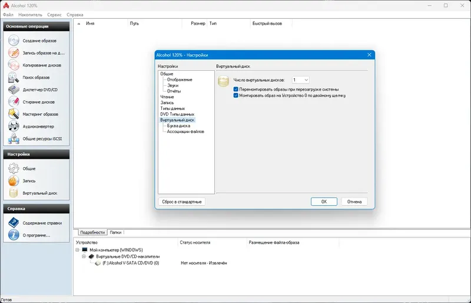
Task: Select Отображение in settings tree
Action: pyautogui.click(x=180, y=79)
